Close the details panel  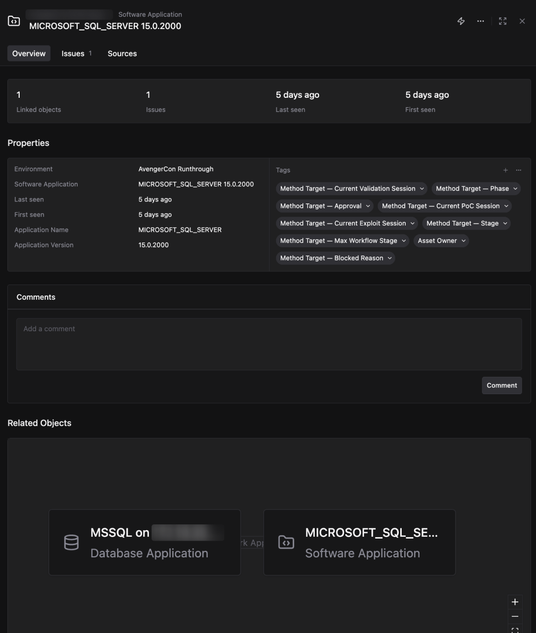522,21
